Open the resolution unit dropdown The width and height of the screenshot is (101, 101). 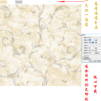coord(98,53)
